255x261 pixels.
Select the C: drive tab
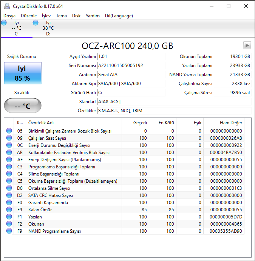click(x=17, y=28)
